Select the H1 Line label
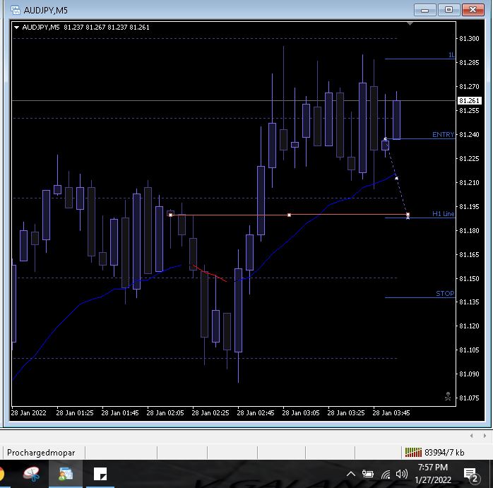 pos(443,214)
